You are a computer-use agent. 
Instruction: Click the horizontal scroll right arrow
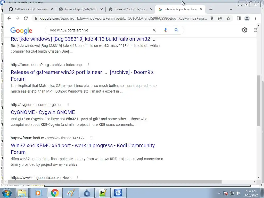coord(254,182)
